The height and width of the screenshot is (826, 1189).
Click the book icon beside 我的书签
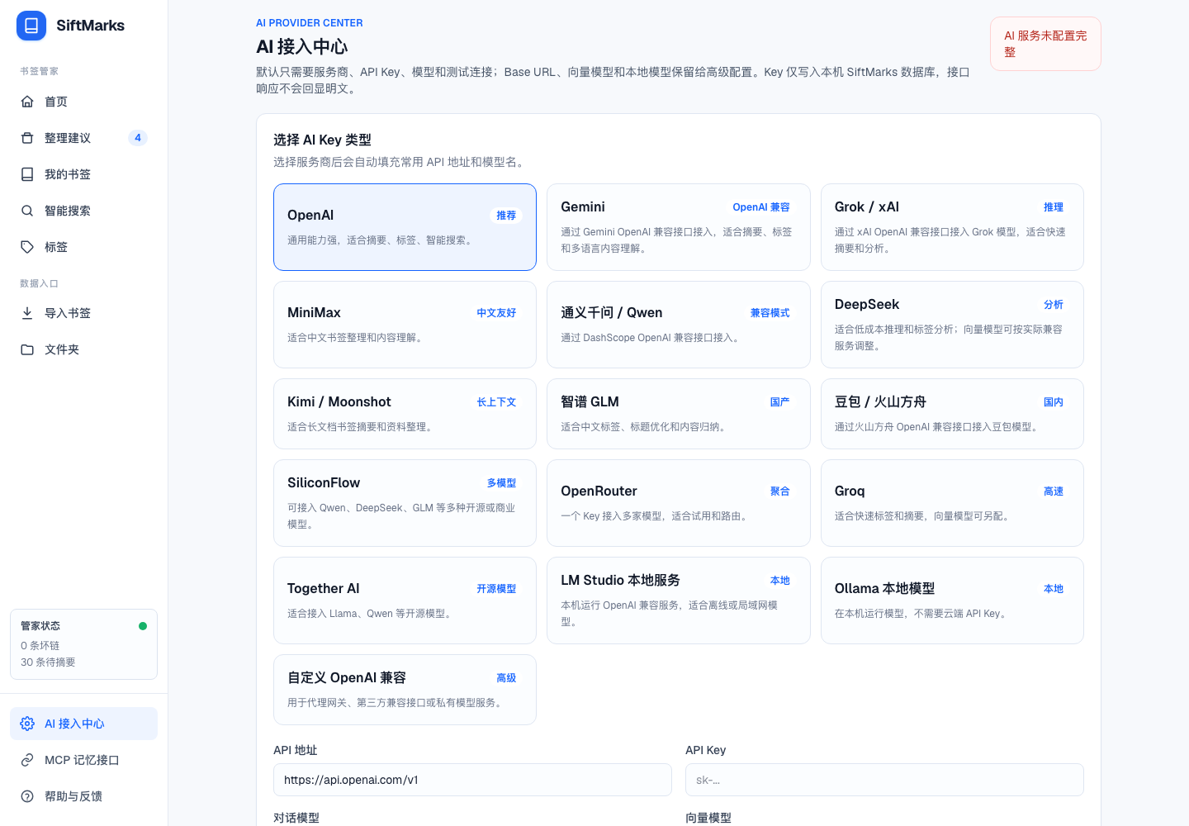click(27, 174)
